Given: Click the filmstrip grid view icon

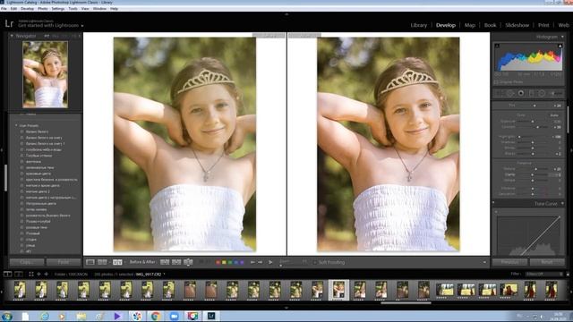Looking at the screenshot, I should [x=31, y=274].
